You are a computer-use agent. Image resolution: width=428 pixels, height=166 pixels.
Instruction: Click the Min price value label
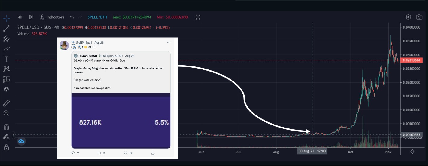click(172, 17)
